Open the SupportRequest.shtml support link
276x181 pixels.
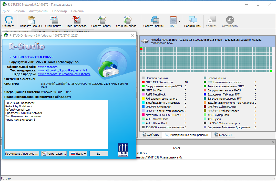62,70
